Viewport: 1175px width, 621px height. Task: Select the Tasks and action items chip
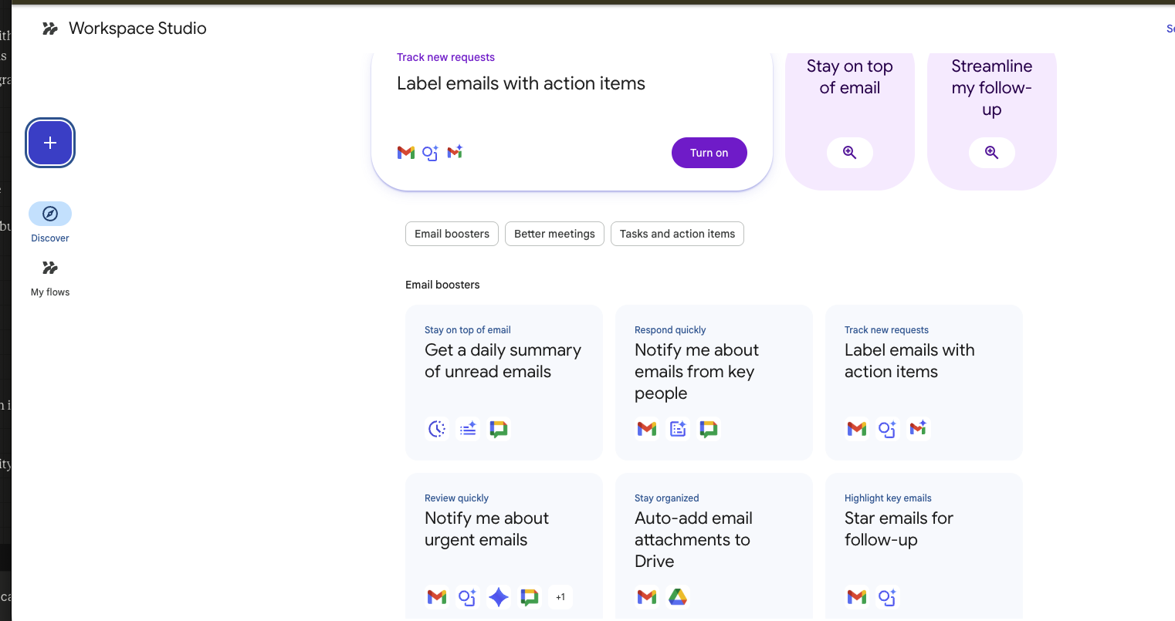coord(677,234)
